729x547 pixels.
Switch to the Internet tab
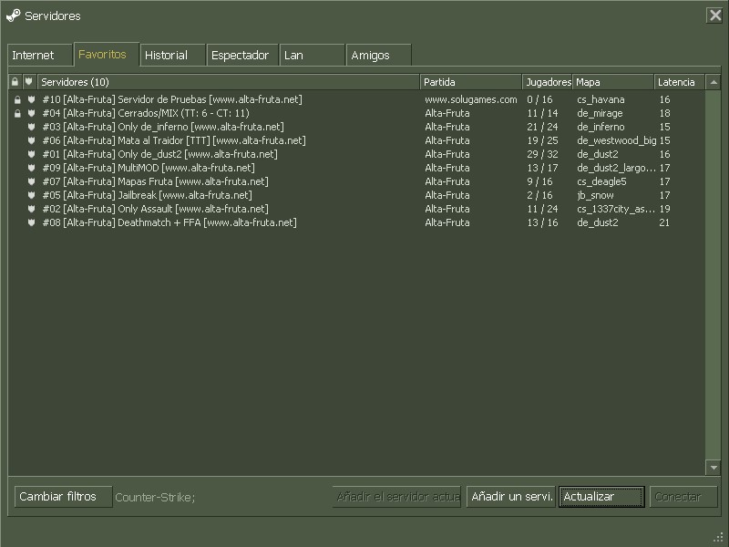click(40, 55)
